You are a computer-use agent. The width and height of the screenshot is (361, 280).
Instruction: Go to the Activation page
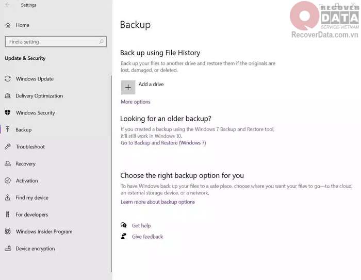click(x=27, y=181)
